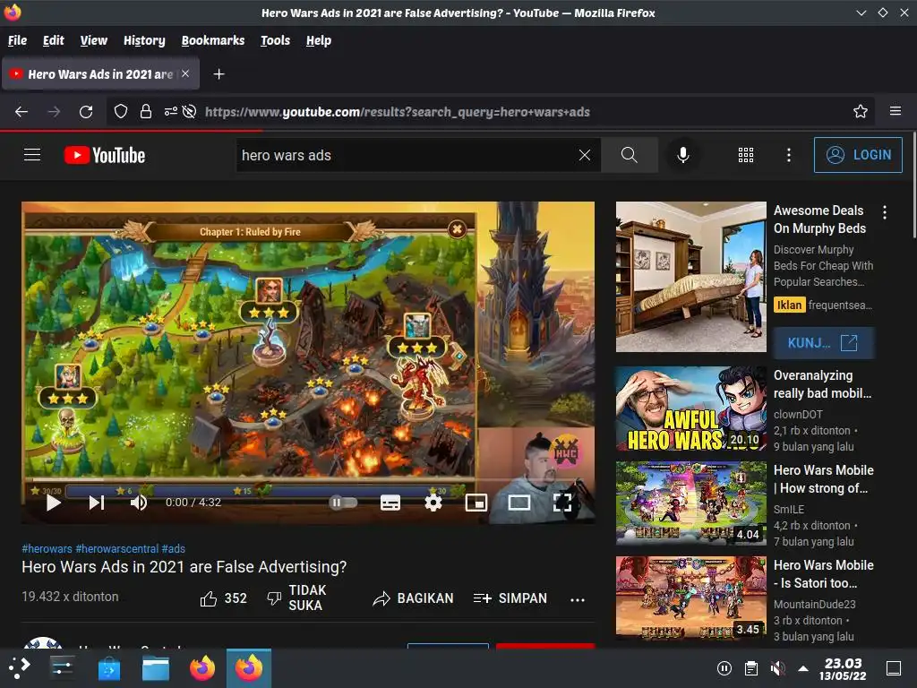
Task: Click the KUNJ... visit ad button
Action: pyautogui.click(x=824, y=343)
